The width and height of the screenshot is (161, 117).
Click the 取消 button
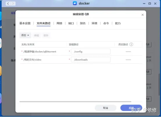(x=105, y=108)
